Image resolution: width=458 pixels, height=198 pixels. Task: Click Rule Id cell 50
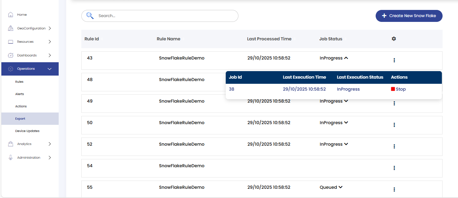[x=90, y=123]
